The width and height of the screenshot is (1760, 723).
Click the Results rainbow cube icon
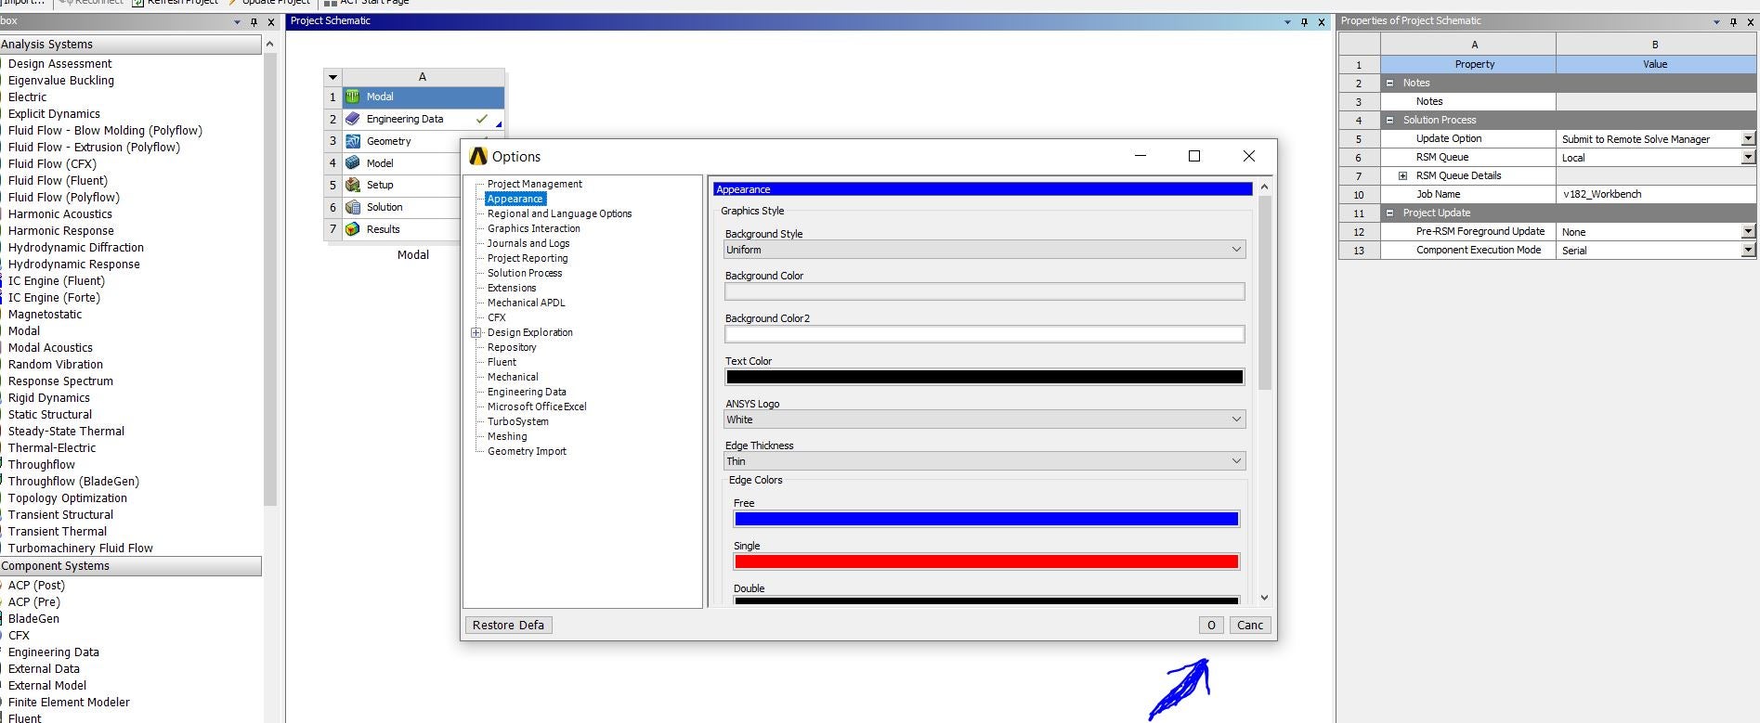353,229
